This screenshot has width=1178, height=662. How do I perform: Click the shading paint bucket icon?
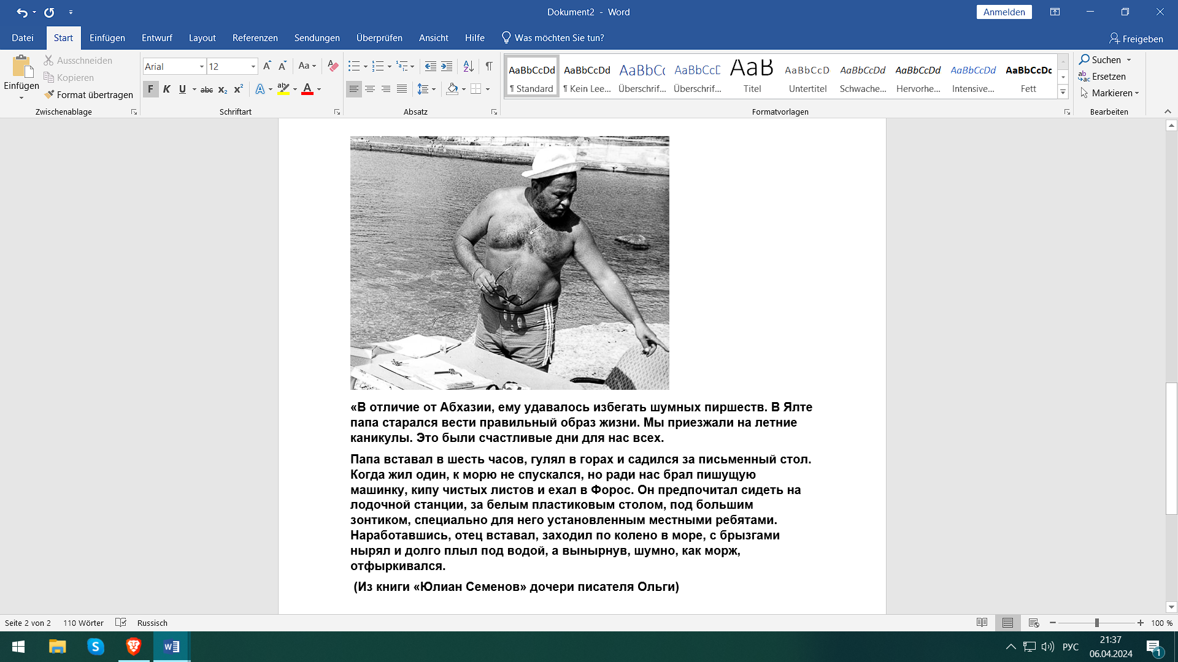[x=452, y=89]
